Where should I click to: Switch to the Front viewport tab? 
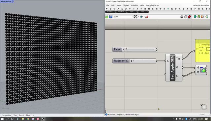21,115
